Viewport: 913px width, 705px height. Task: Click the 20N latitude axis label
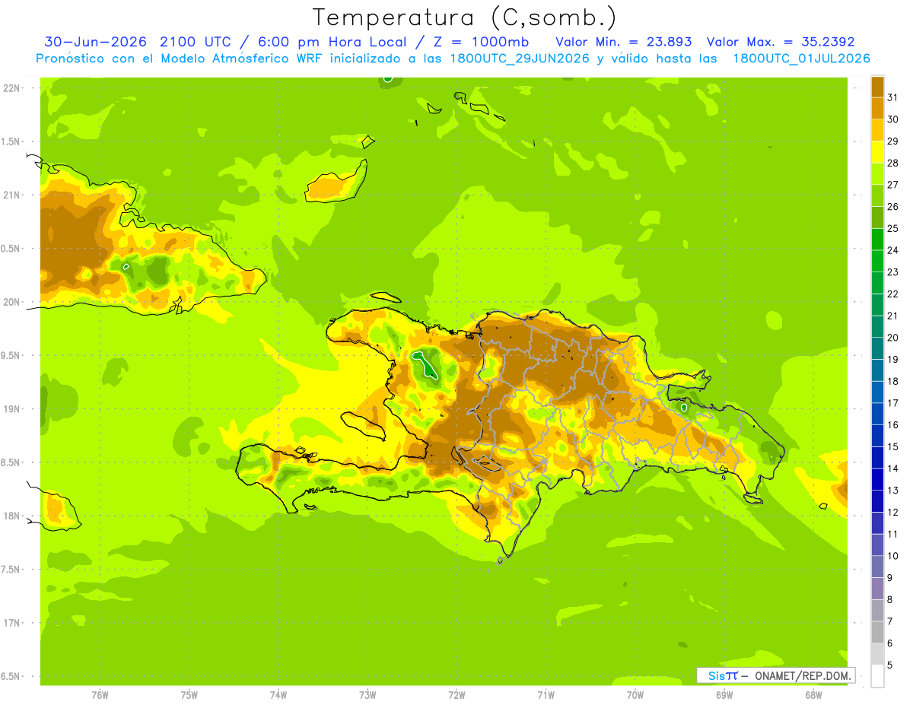[12, 303]
